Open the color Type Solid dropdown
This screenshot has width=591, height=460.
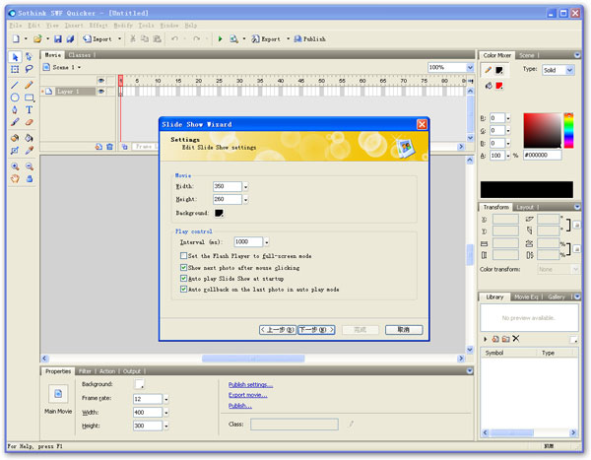coord(570,70)
